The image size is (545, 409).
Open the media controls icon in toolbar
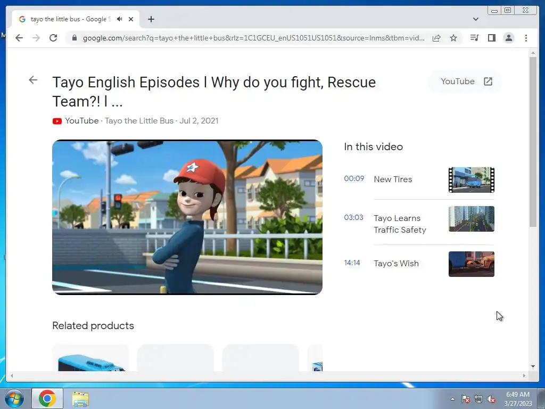click(474, 38)
